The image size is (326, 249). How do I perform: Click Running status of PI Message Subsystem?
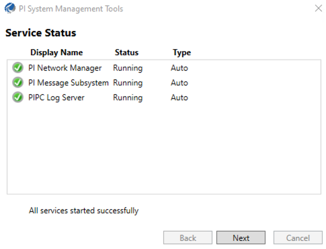(x=128, y=83)
